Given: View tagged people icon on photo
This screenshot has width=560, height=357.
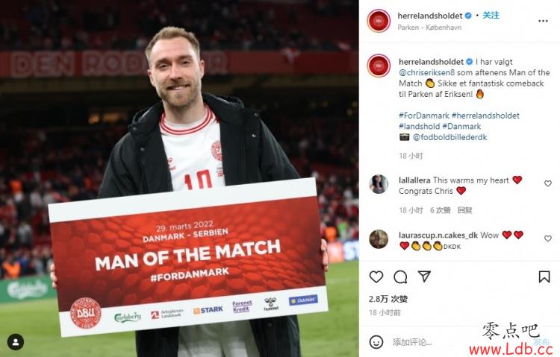Looking at the screenshot, I should [x=16, y=342].
